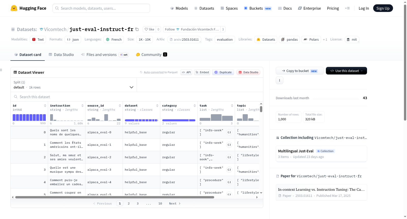Open the Pricing page link
The width and height of the screenshot is (407, 219).
pos(333,8)
